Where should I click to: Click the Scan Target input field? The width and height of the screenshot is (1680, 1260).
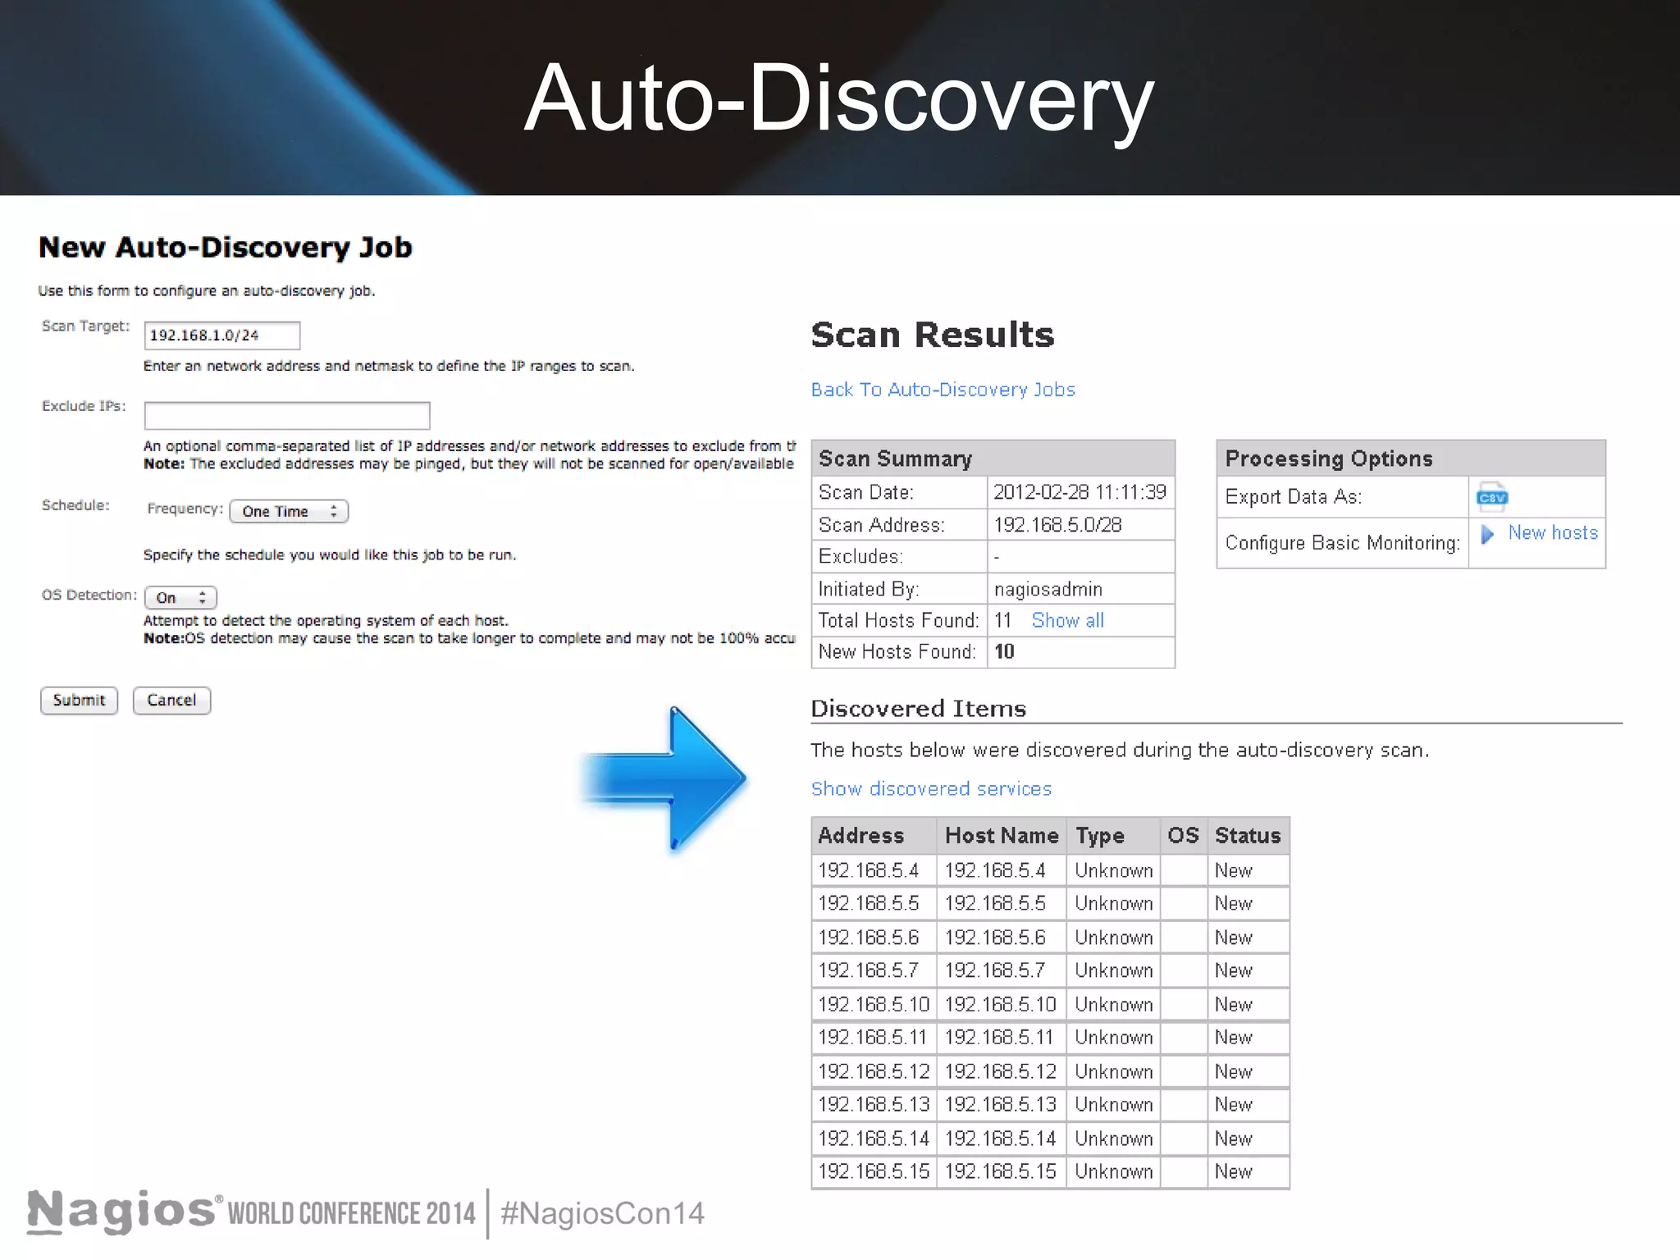click(222, 336)
